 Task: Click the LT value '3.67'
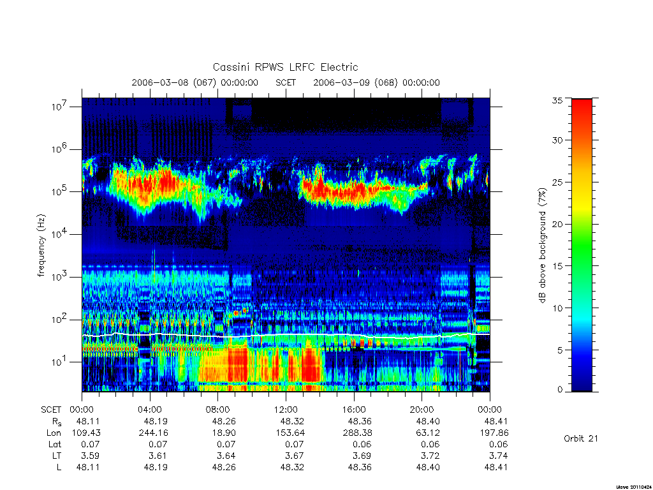295,456
